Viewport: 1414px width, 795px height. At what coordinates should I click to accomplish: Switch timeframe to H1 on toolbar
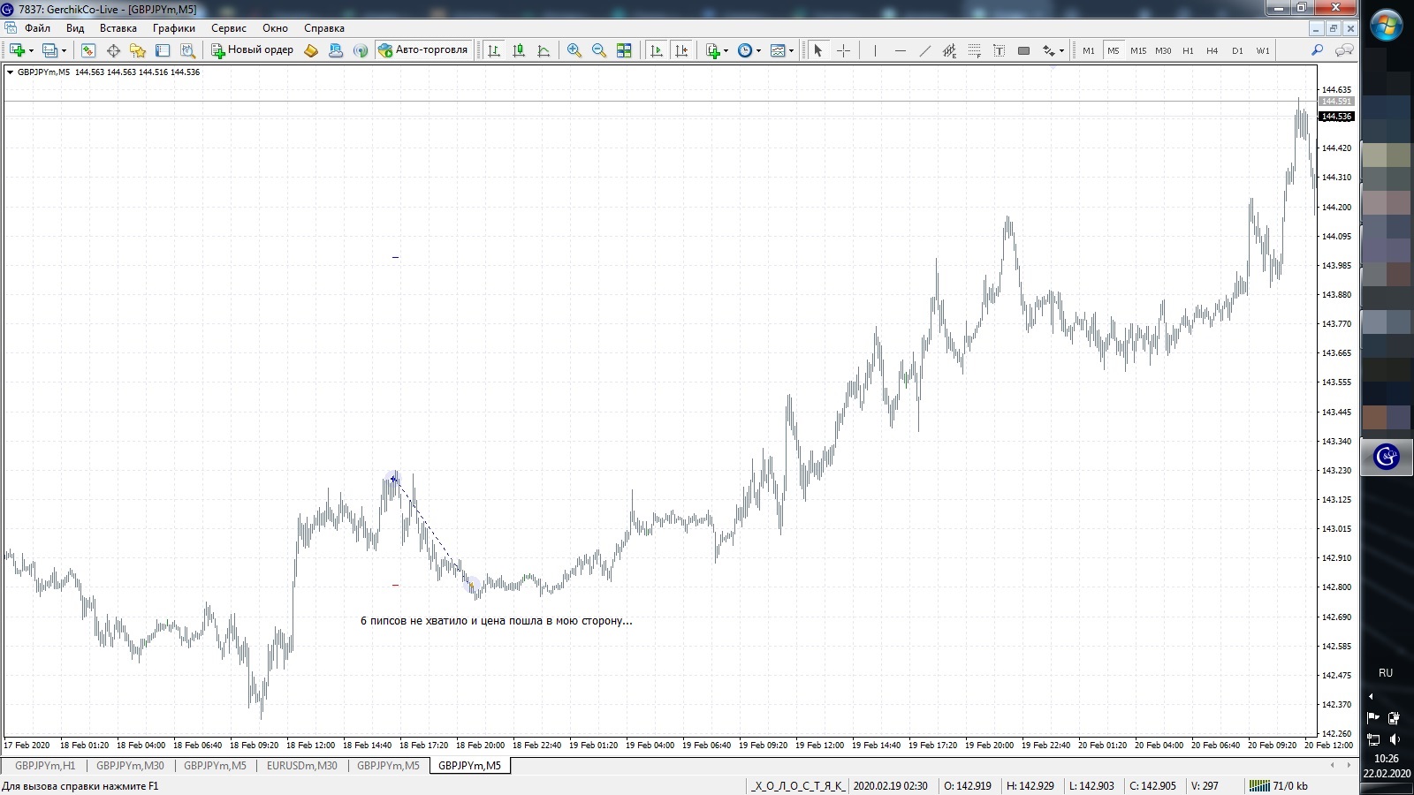(1188, 50)
